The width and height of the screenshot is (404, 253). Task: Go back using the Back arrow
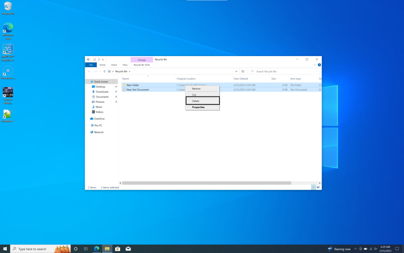click(89, 72)
